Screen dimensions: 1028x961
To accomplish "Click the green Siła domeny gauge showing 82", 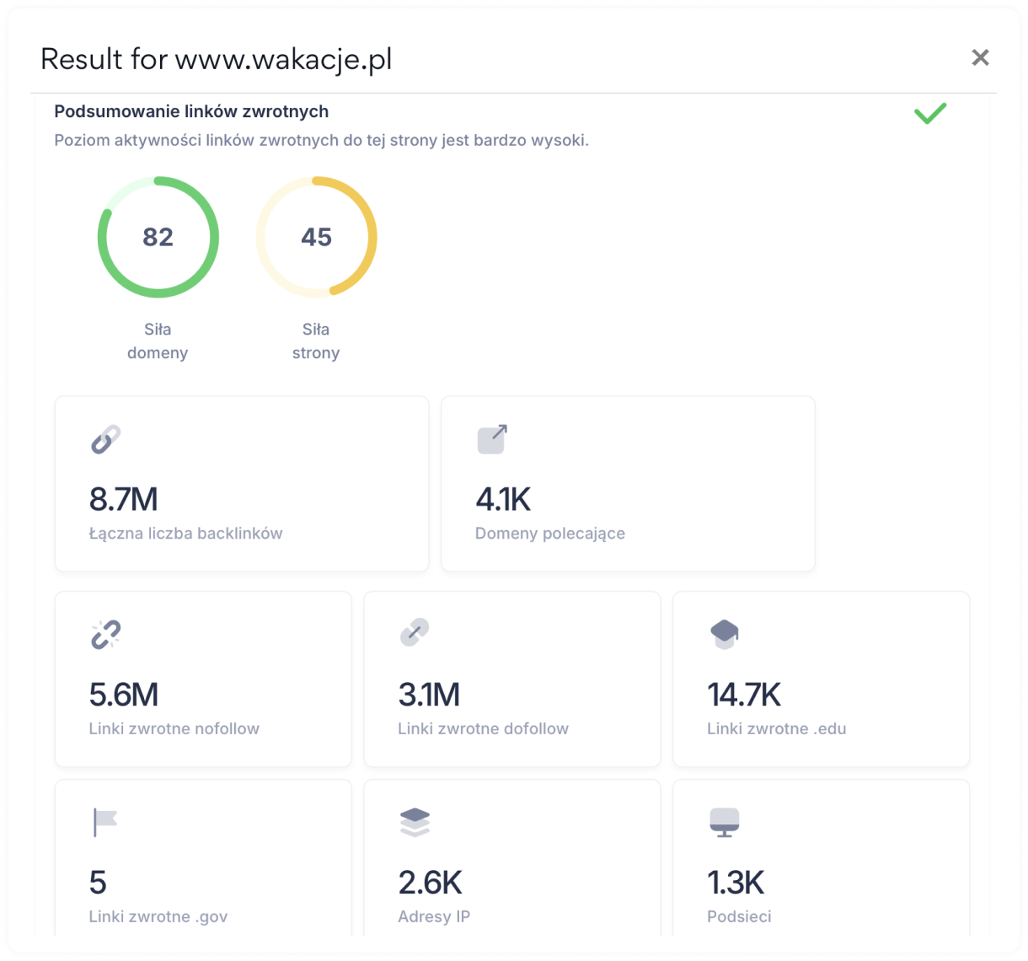I will click(x=158, y=237).
